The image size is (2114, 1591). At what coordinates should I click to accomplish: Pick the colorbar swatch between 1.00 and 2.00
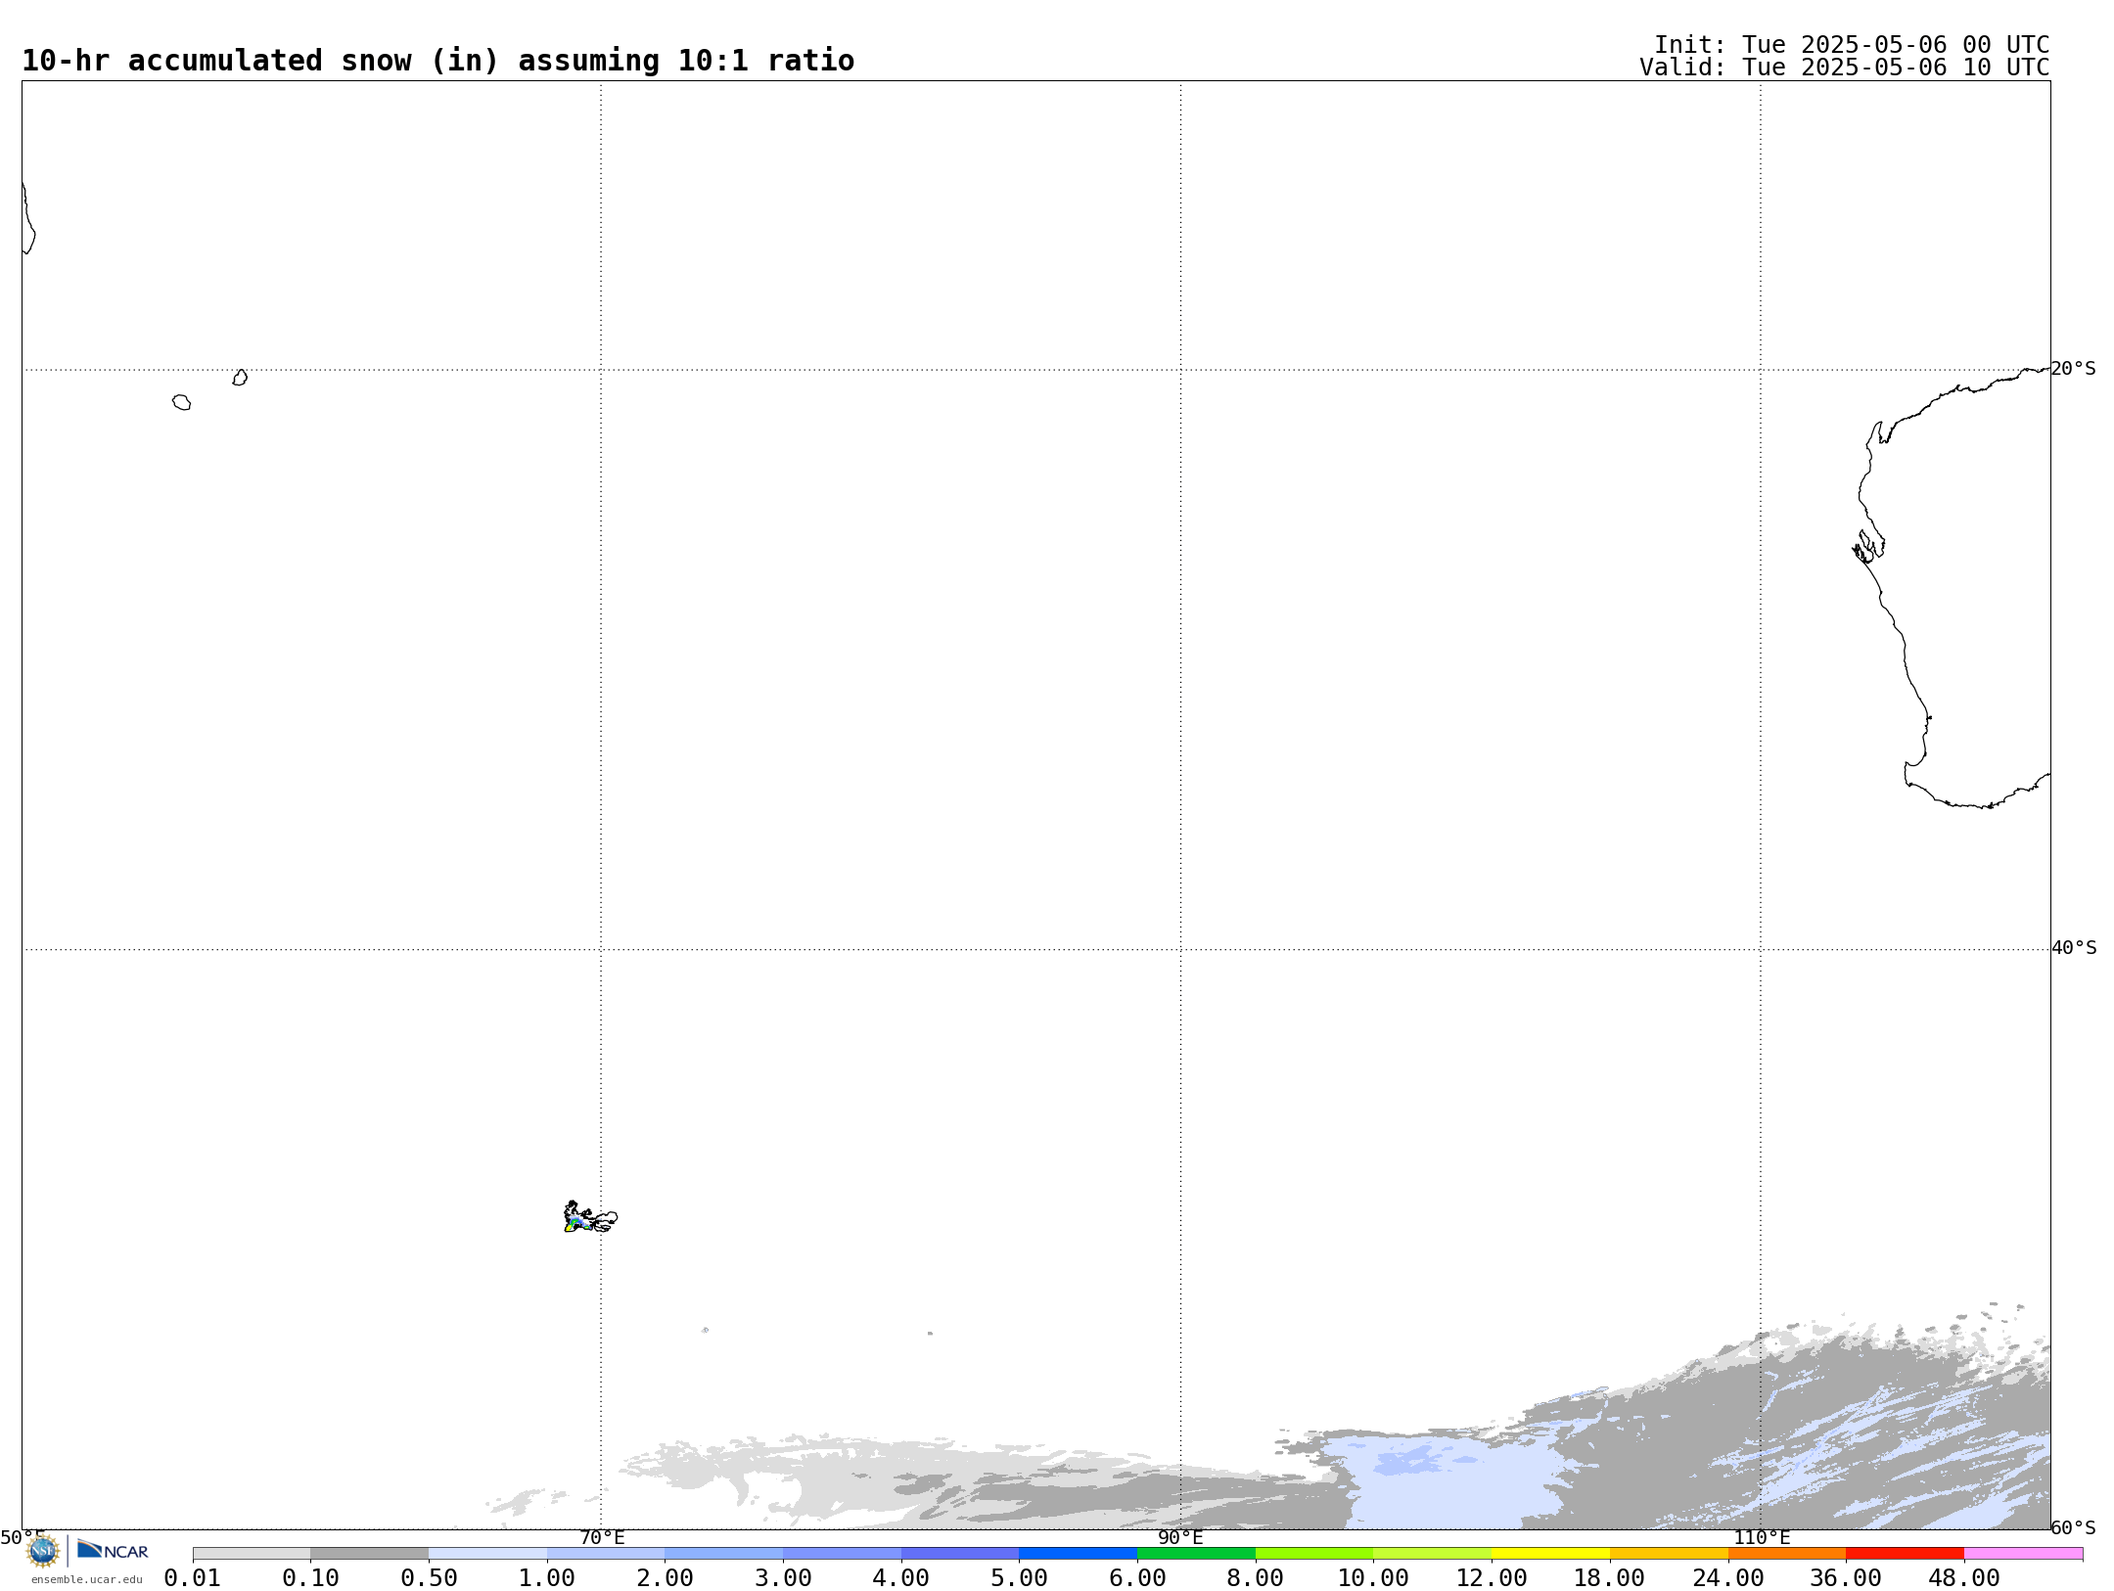[x=606, y=1554]
